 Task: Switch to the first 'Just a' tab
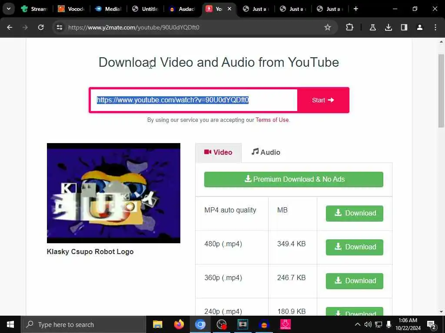point(256,9)
